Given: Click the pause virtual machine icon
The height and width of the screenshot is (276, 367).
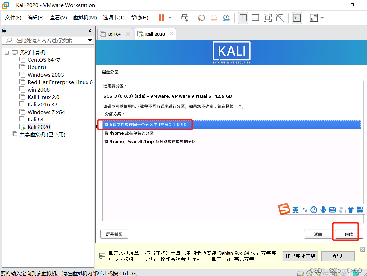Looking at the screenshot, I should pyautogui.click(x=161, y=18).
